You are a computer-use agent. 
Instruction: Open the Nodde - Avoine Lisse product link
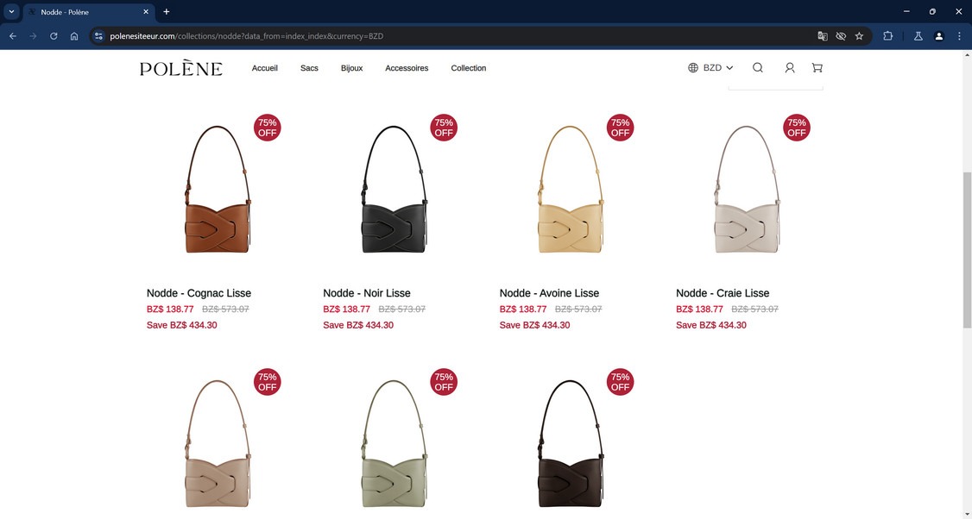(549, 293)
